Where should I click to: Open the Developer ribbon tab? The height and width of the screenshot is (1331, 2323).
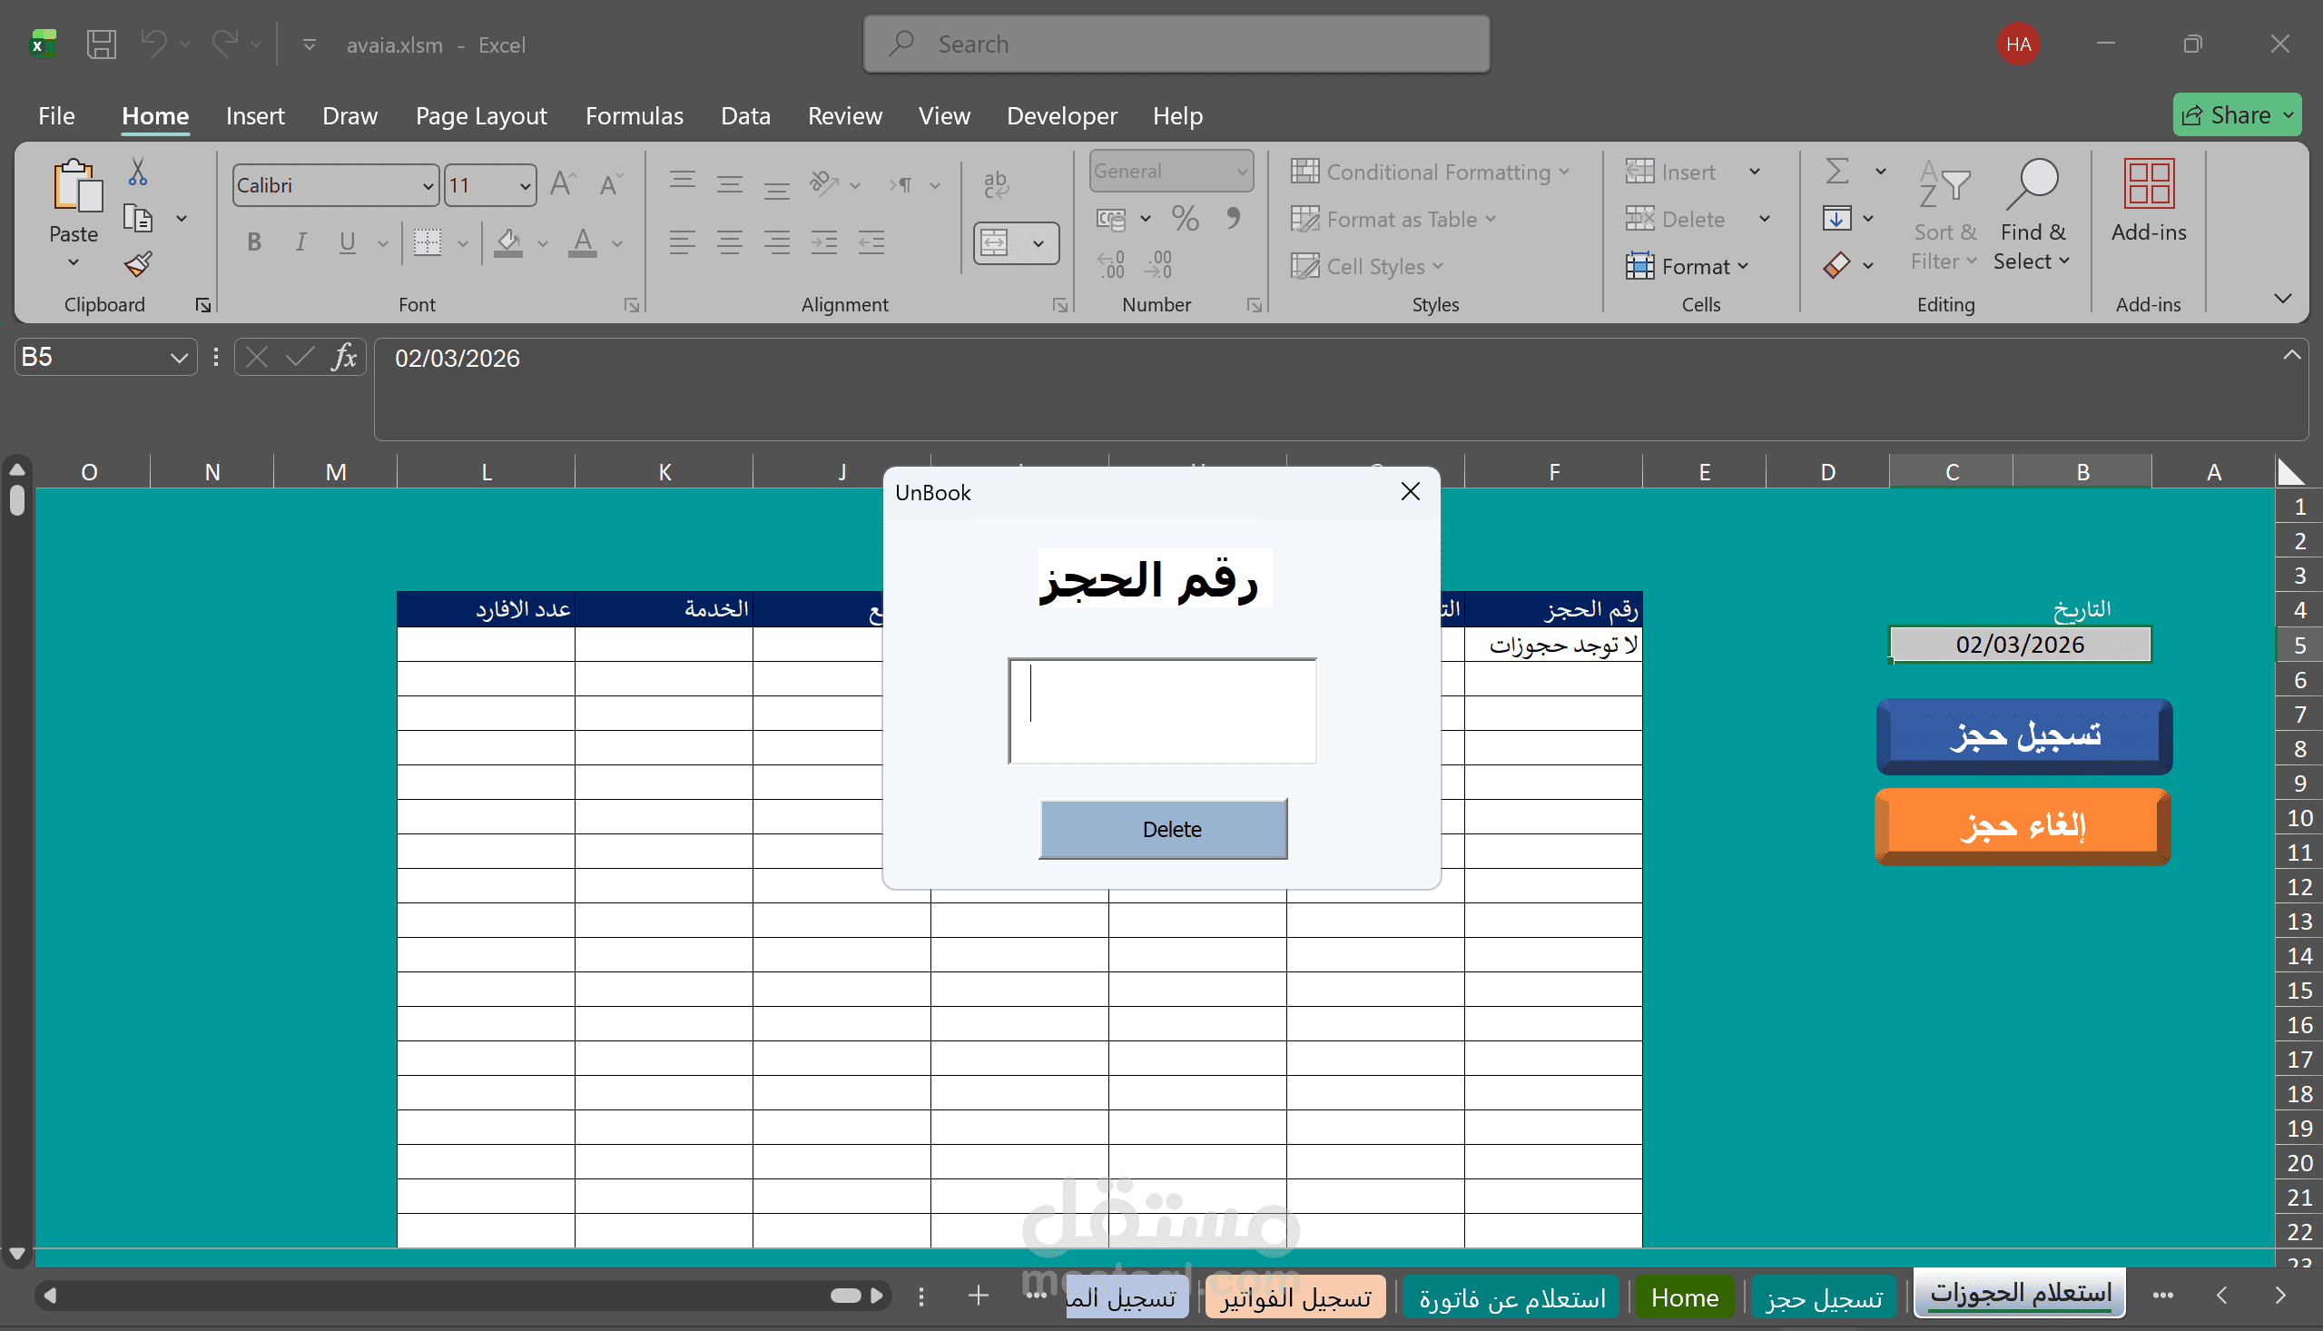point(1061,116)
